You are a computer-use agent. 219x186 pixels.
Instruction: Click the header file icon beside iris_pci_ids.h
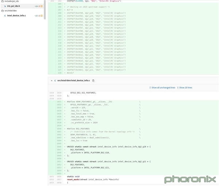click(x=5, y=6)
